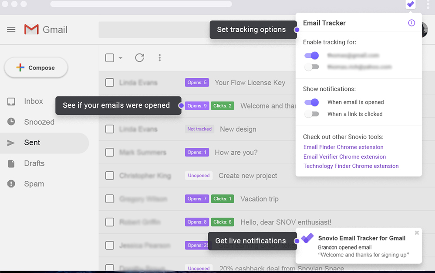This screenshot has width=435, height=273.
Task: Select the "Vacation trip" email checkbox
Action: point(110,199)
